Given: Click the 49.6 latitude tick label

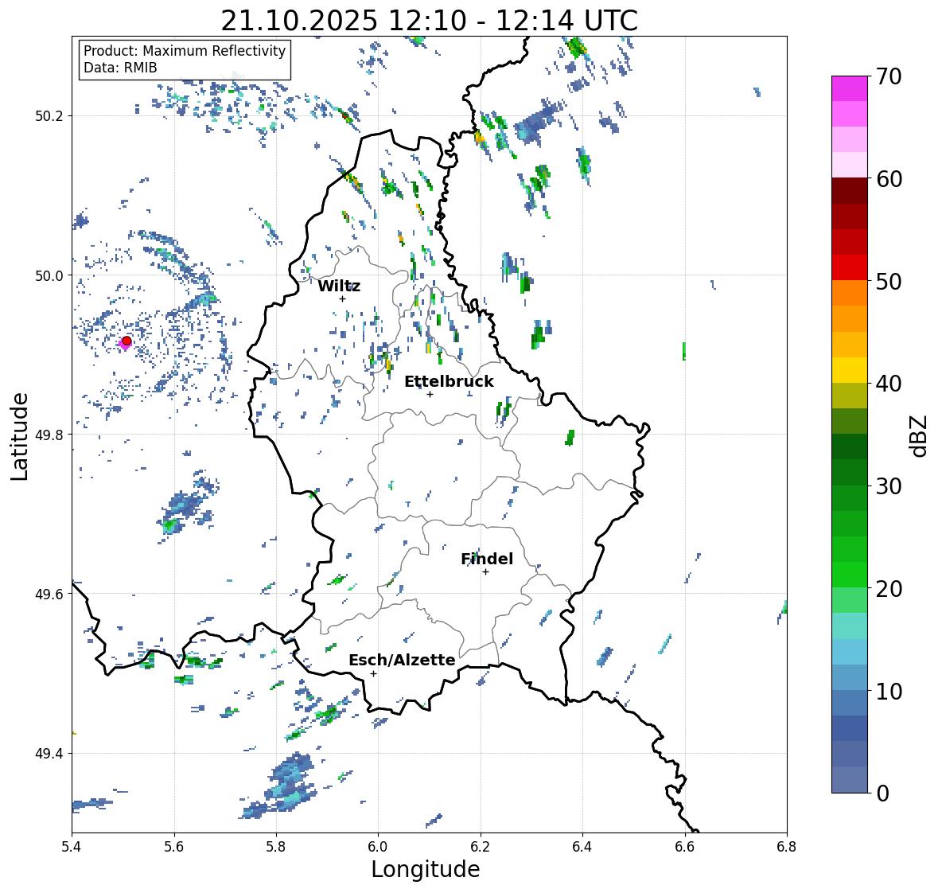Looking at the screenshot, I should point(49,594).
